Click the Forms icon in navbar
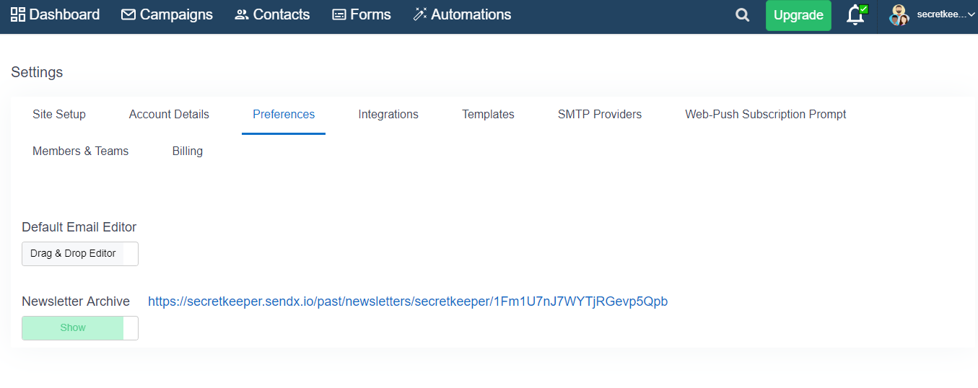 coord(339,14)
